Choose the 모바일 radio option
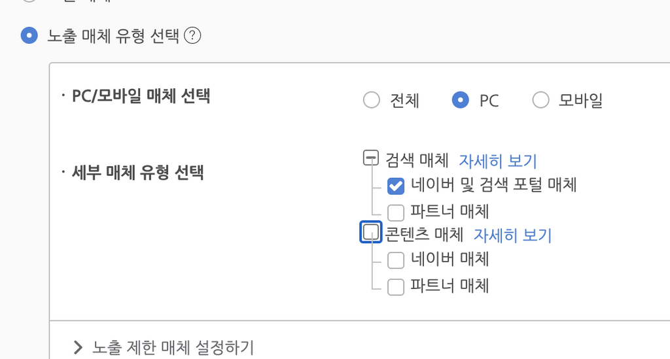 (540, 100)
